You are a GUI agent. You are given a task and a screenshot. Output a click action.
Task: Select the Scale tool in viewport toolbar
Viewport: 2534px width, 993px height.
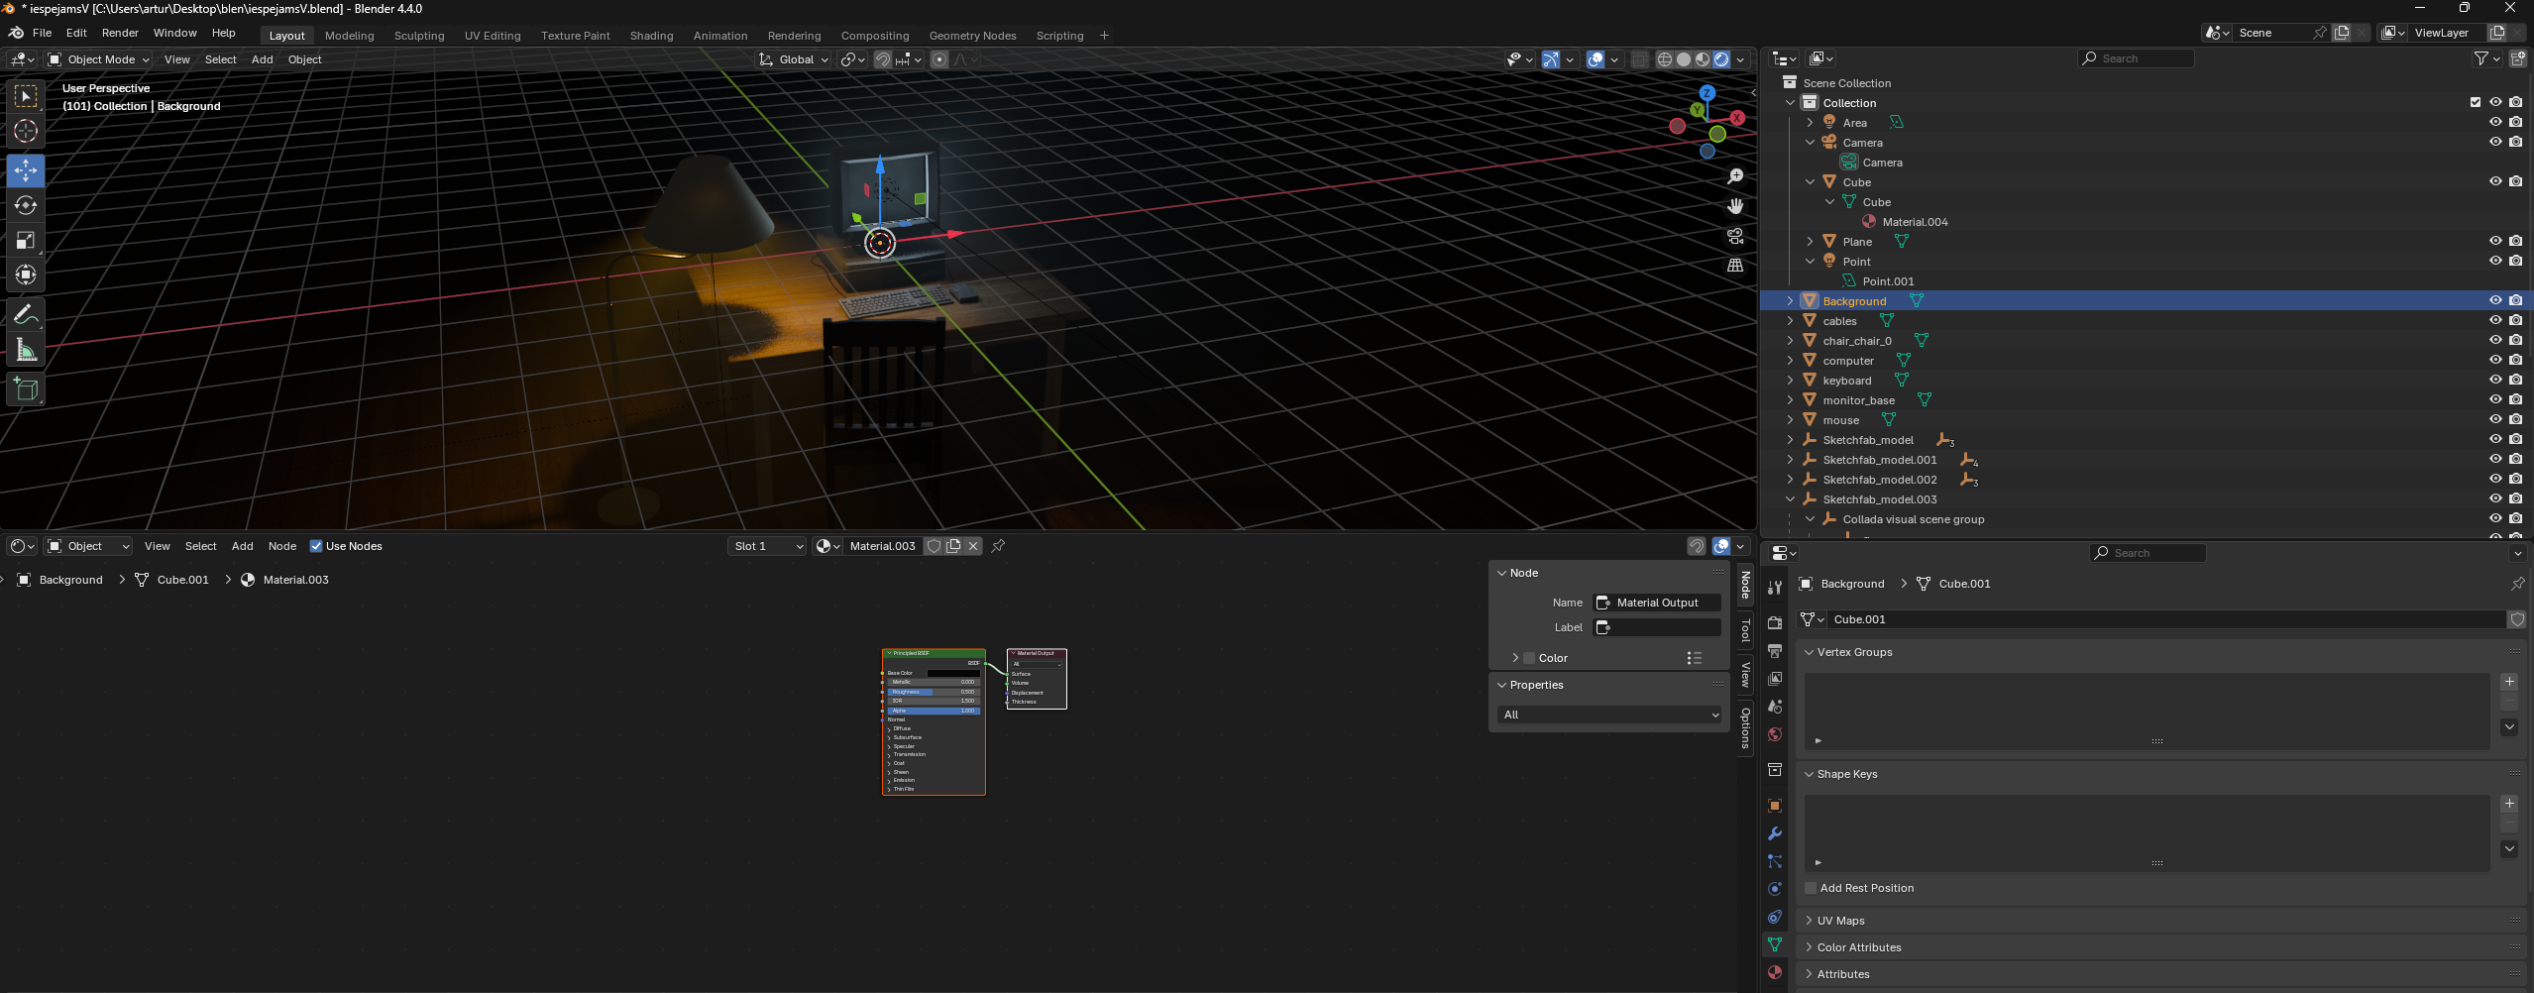point(26,241)
